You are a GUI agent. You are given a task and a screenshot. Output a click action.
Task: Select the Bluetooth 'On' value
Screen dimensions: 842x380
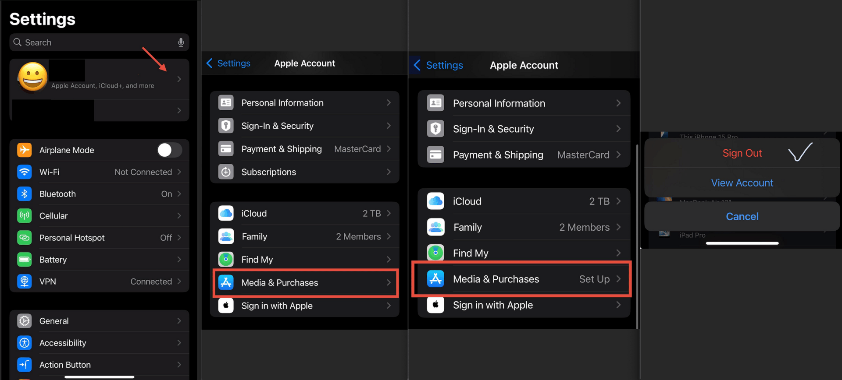pos(167,194)
